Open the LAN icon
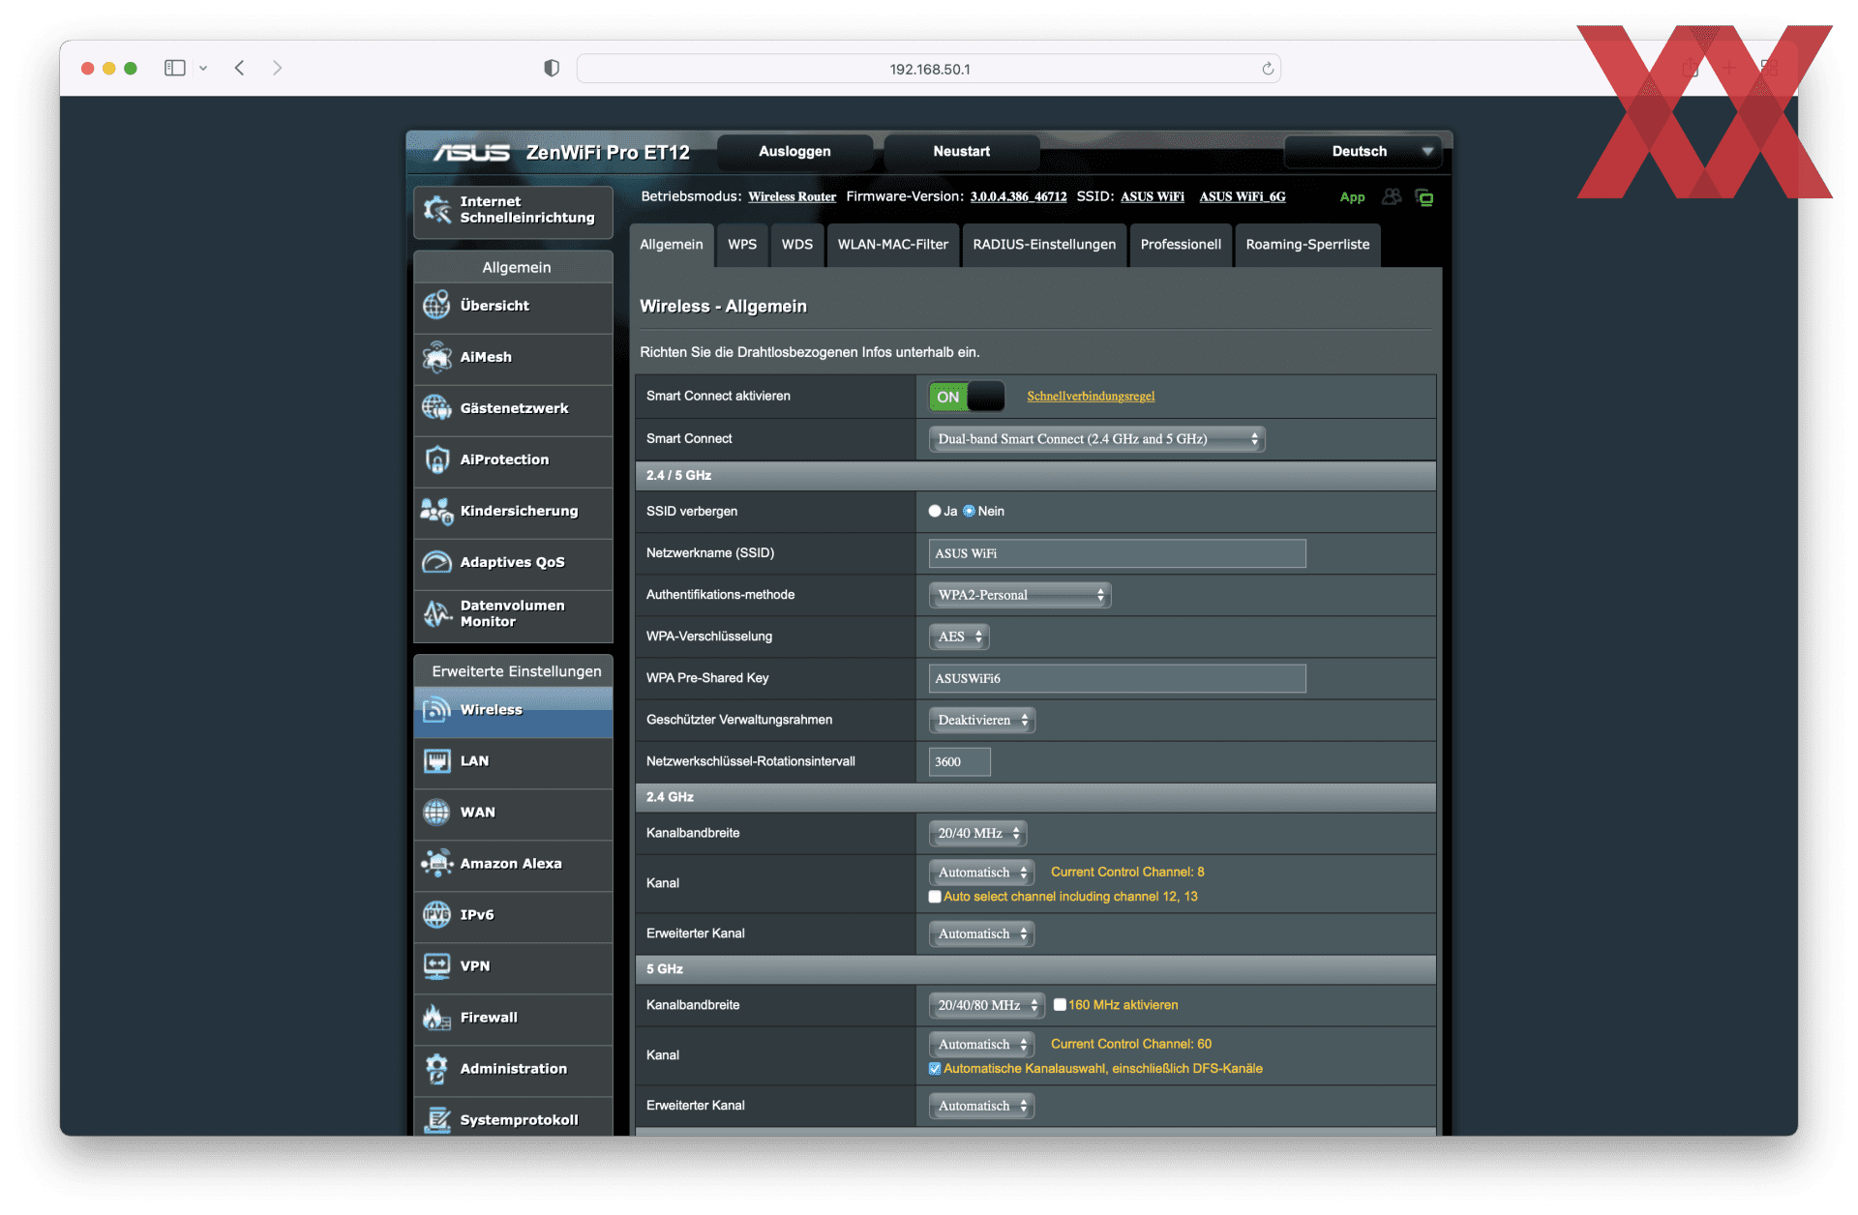The image size is (1858, 1215). tap(436, 761)
